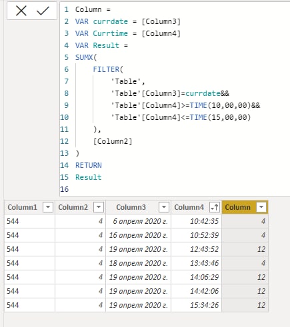Open the Column3 filter dropdown
Screen dimensions: 290x327
point(164,207)
